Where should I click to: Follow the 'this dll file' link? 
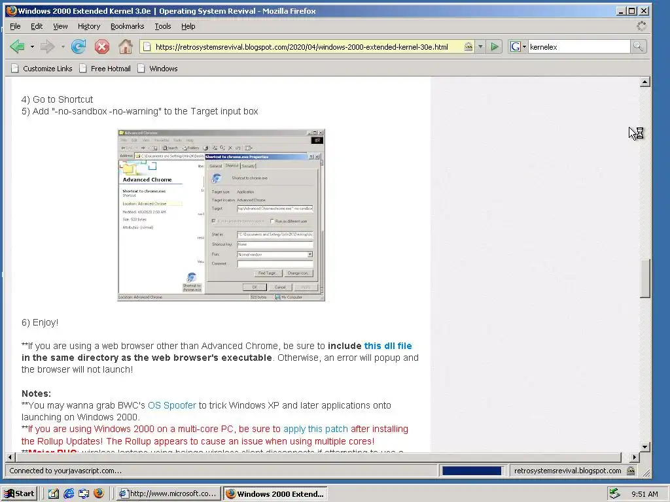click(388, 346)
